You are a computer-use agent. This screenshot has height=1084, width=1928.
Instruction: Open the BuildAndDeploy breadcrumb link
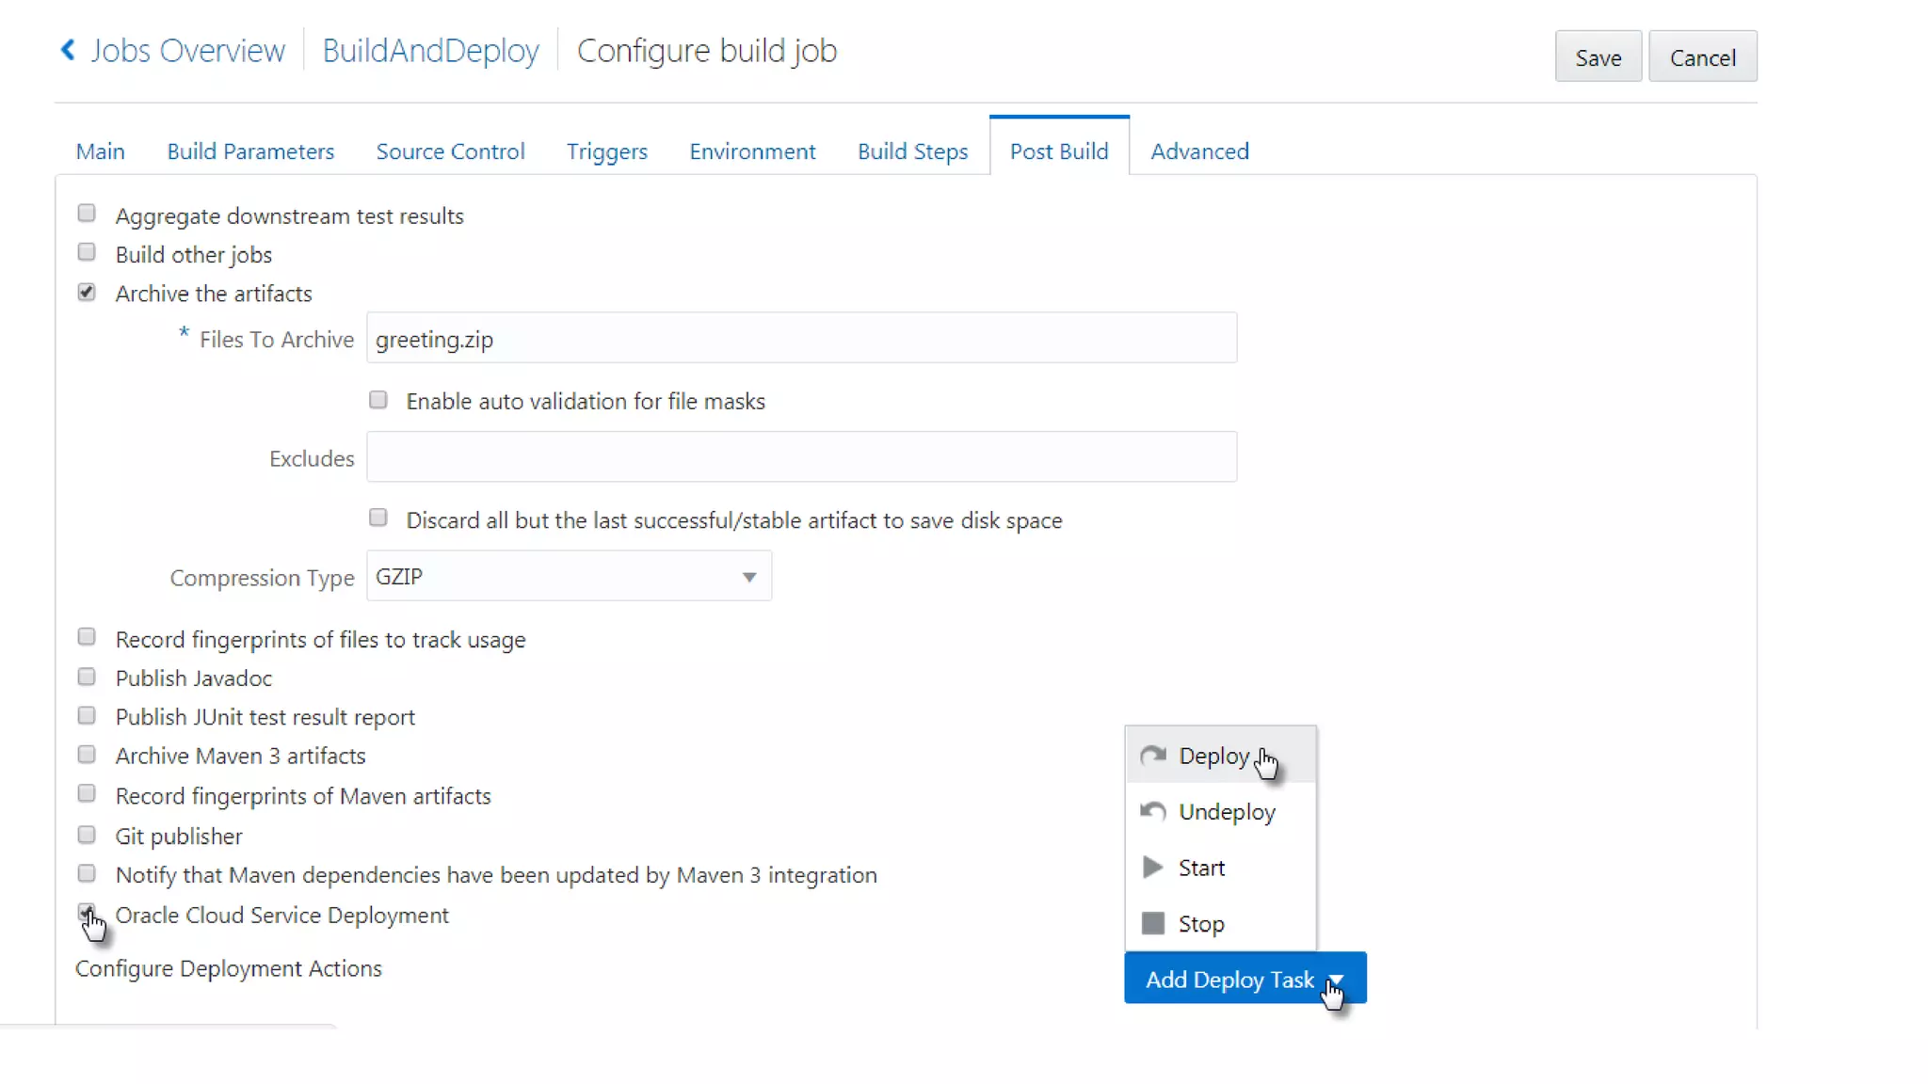tap(430, 51)
